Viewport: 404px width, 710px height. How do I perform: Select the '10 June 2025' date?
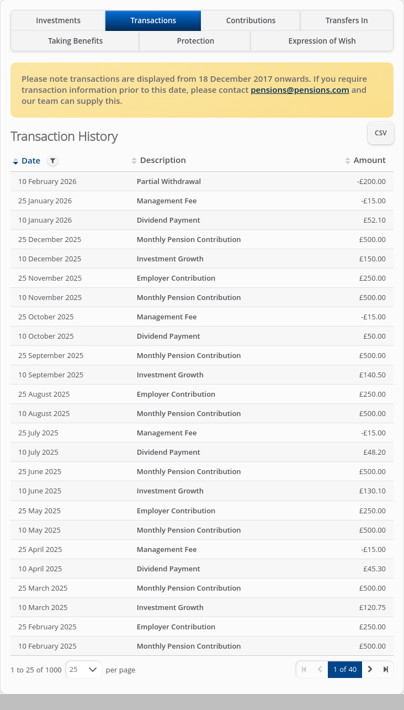(x=40, y=491)
